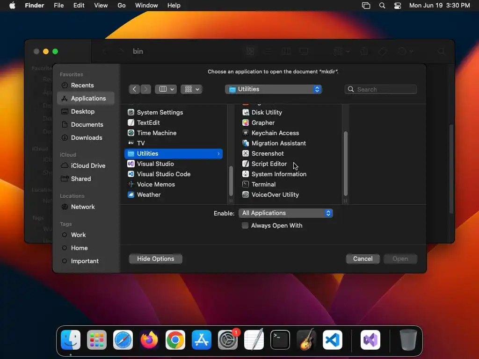This screenshot has height=359, width=479.
Task: Open the Enable All Applications dropdown
Action: click(x=285, y=213)
